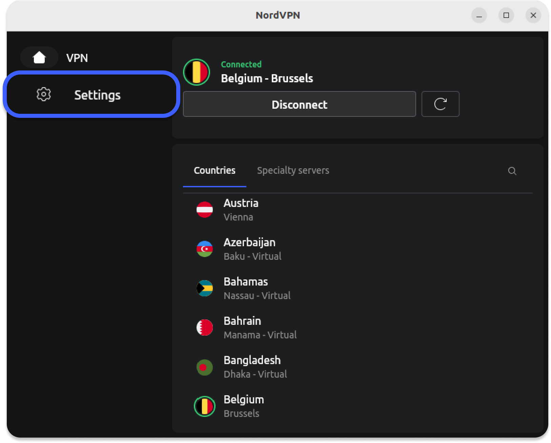Click the Austria flag icon
The width and height of the screenshot is (551, 443).
205,210
